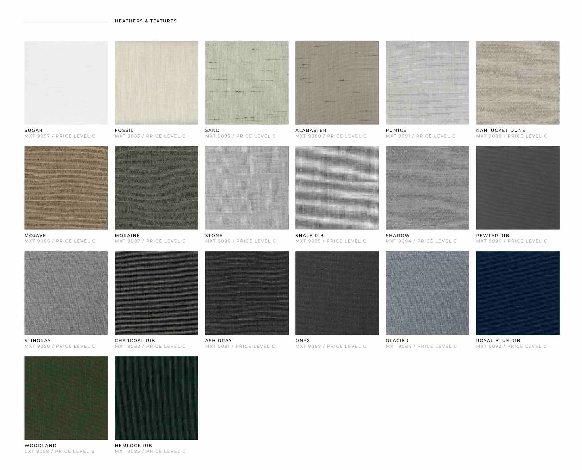The image size is (582, 470).
Task: Click the text MXT 9095 / Price Level C
Action: click(331, 241)
